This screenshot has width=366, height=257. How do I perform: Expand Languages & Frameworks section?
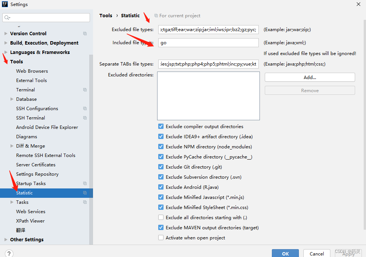click(x=6, y=52)
